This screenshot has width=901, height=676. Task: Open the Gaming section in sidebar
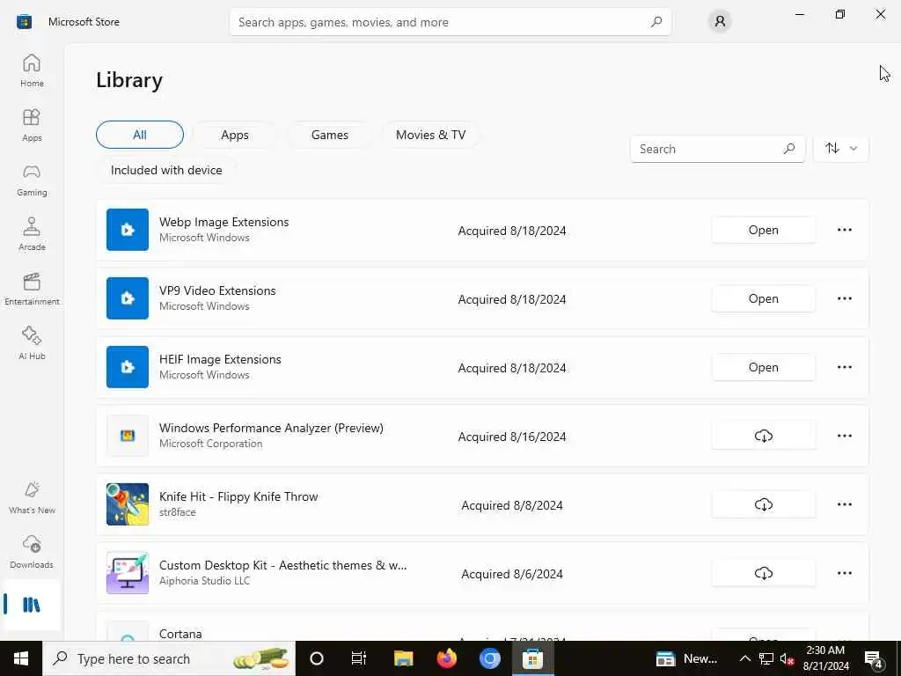click(32, 180)
